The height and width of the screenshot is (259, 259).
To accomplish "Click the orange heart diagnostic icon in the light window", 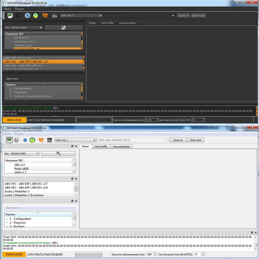I will pyautogui.click(x=41, y=140).
